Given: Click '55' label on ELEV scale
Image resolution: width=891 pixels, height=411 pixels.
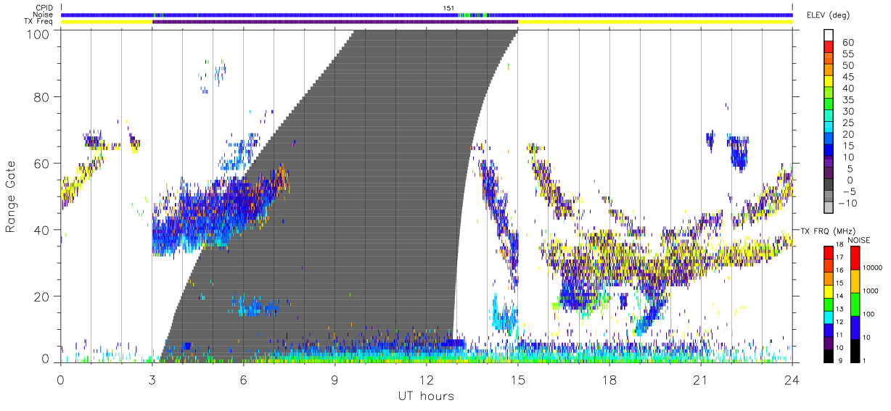Looking at the screenshot, I should [x=847, y=54].
